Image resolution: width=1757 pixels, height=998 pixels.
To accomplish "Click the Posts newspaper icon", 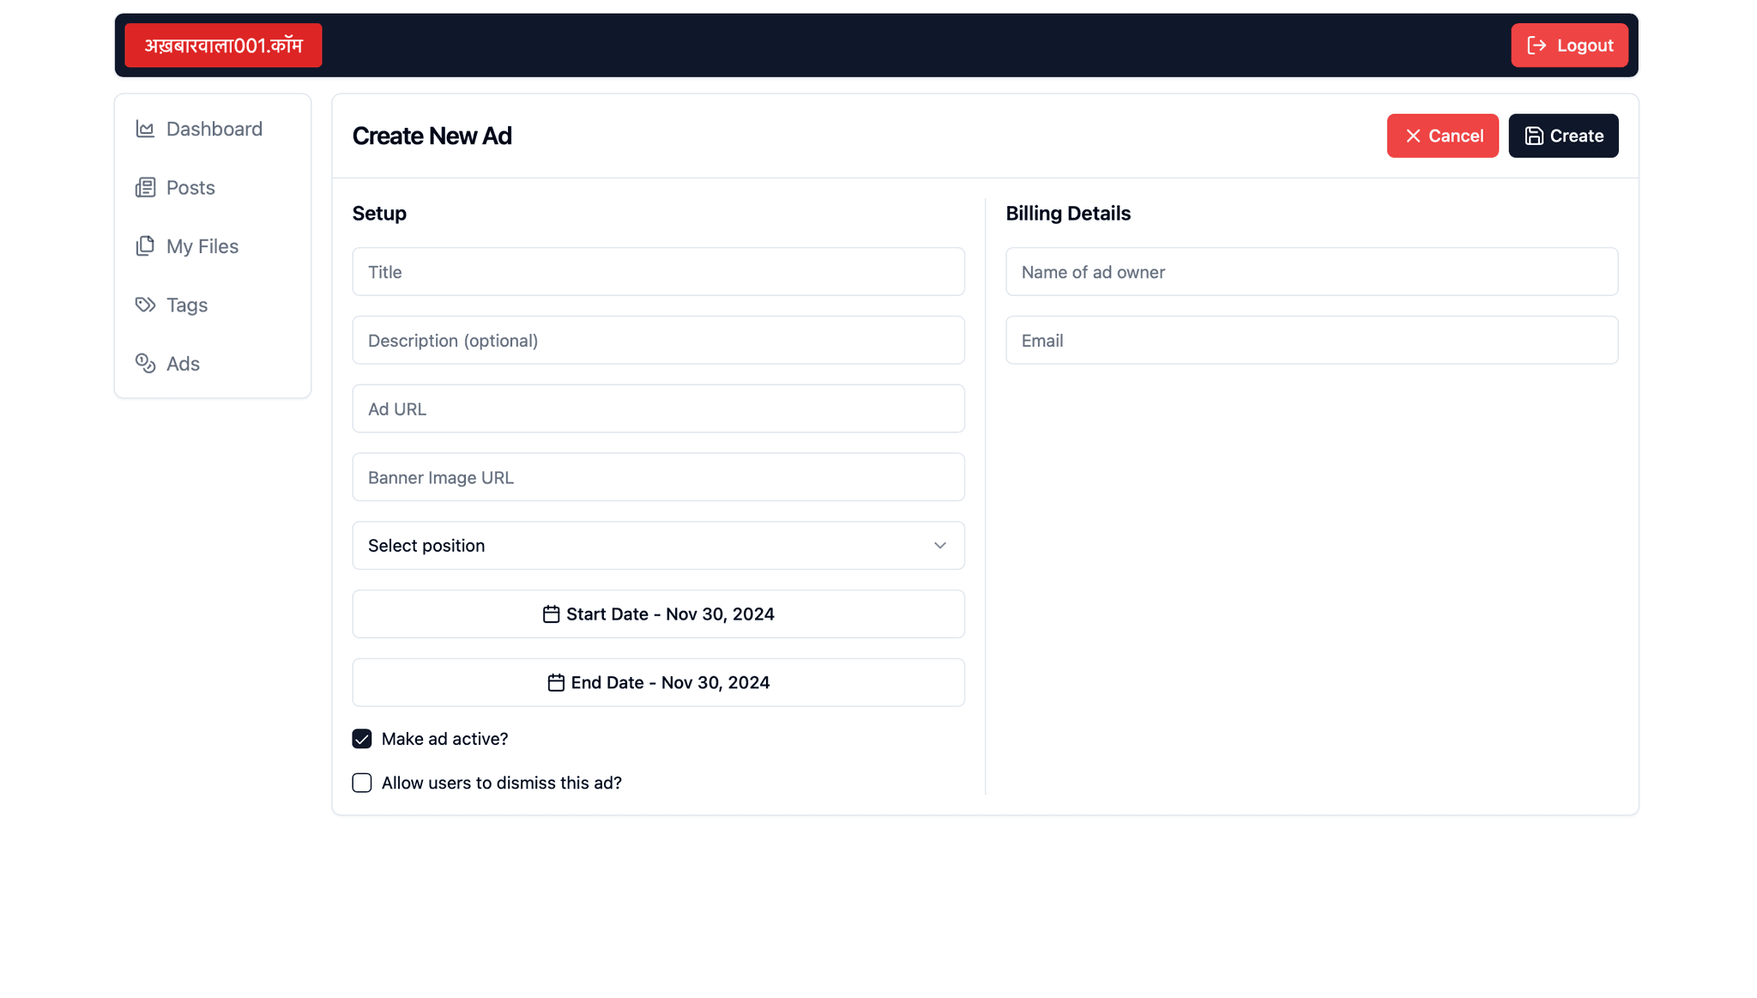I will point(145,188).
